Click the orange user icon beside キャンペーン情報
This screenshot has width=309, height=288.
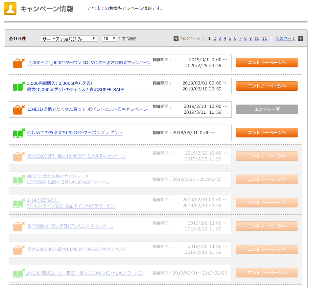point(10,9)
